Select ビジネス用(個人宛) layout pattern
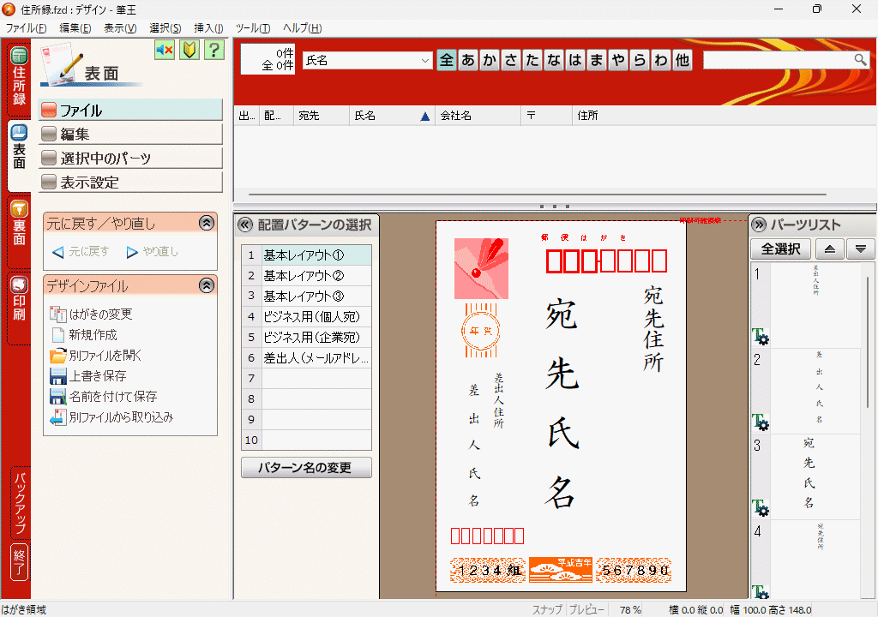Screen dimensions: 878x617 click(310, 317)
